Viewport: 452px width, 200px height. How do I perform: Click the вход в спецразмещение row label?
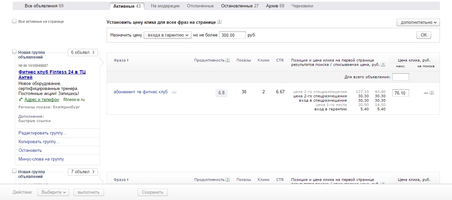323,100
